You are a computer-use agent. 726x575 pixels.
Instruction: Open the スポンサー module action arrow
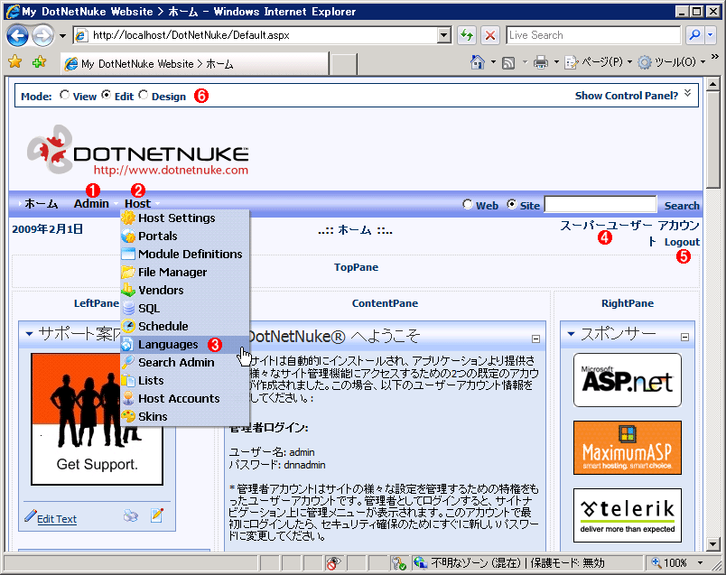point(571,333)
